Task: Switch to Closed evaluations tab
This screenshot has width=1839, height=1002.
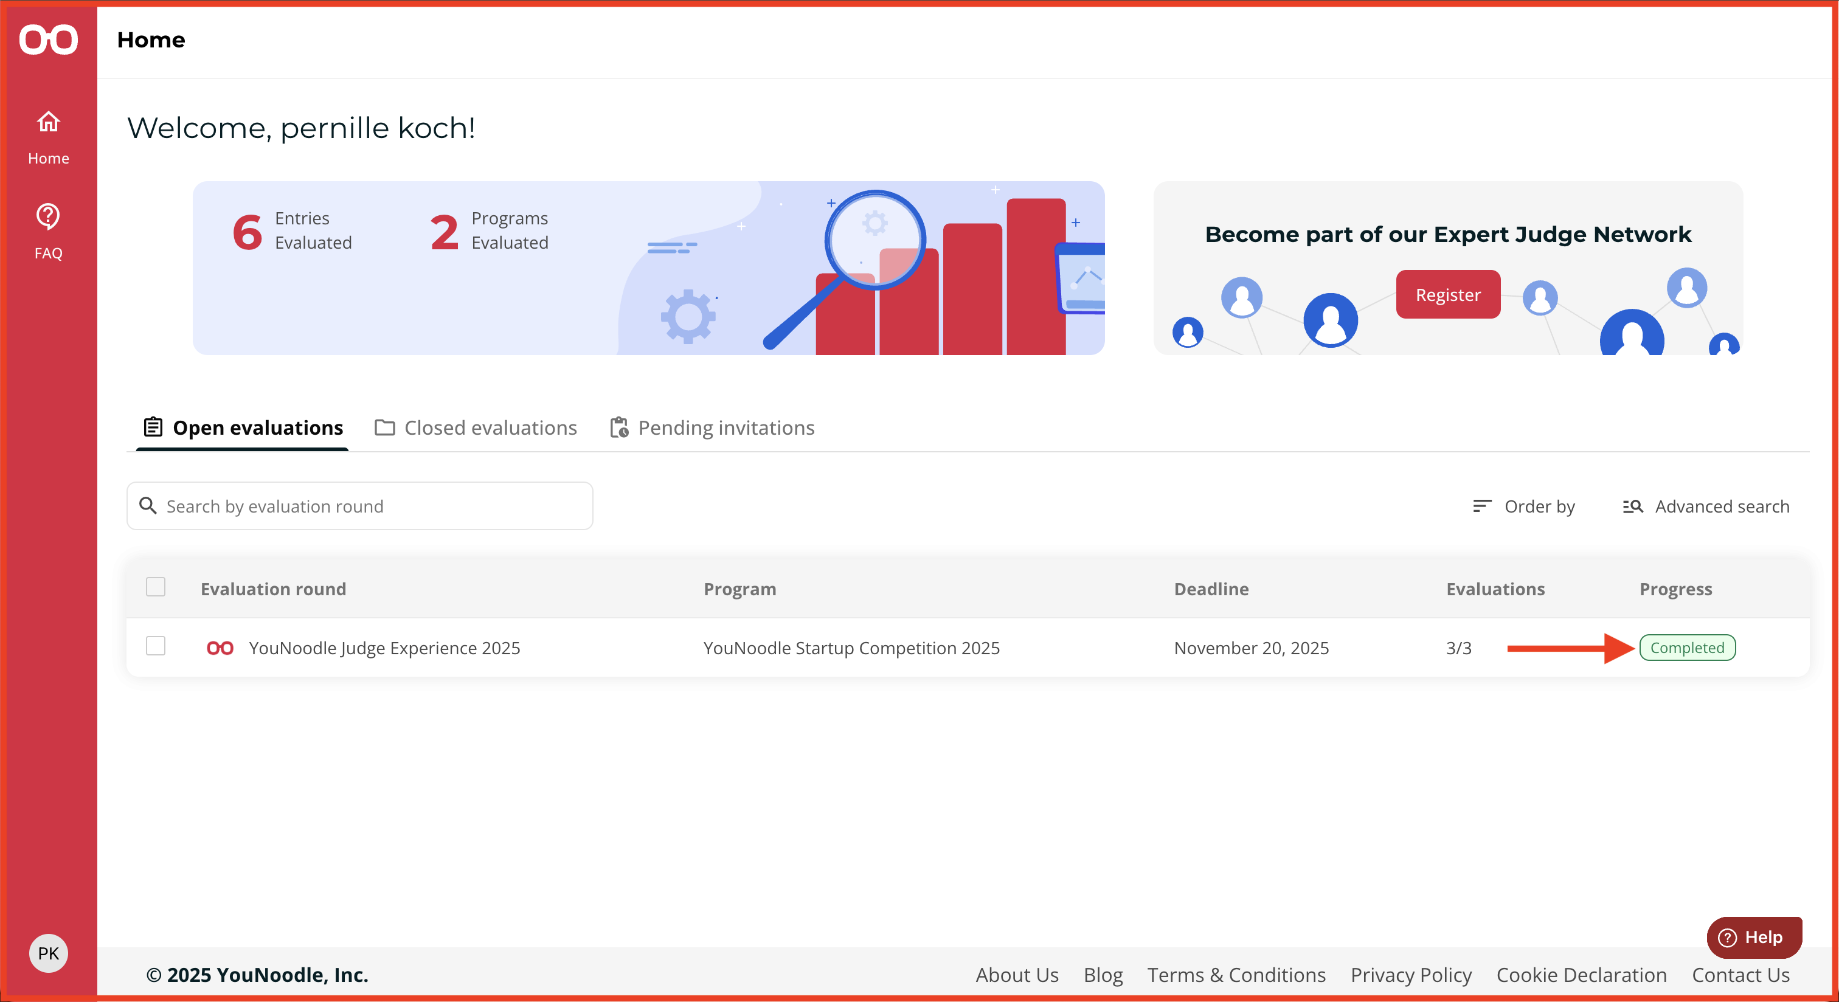Action: pyautogui.click(x=476, y=427)
